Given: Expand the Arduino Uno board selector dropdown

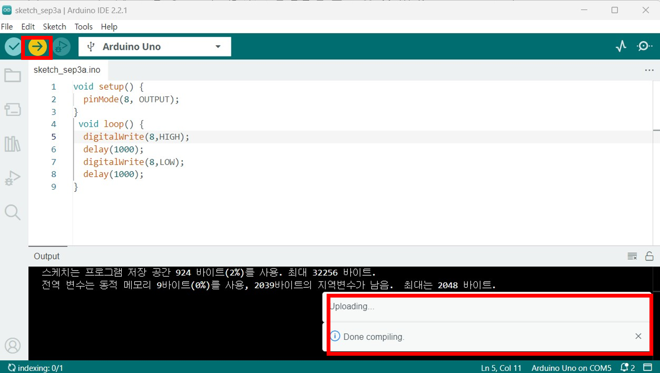Looking at the screenshot, I should [155, 46].
